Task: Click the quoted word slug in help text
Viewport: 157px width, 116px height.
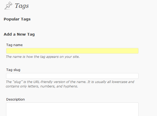Action: (18, 82)
